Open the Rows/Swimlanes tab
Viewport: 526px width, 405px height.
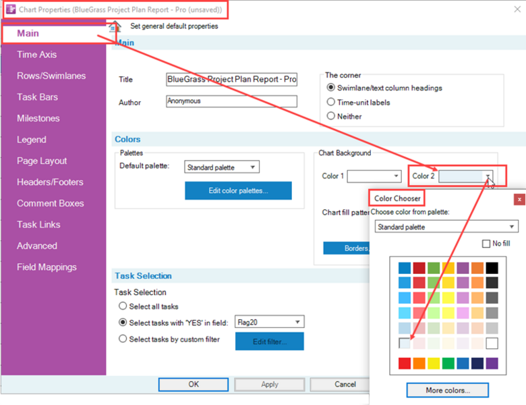tap(51, 76)
